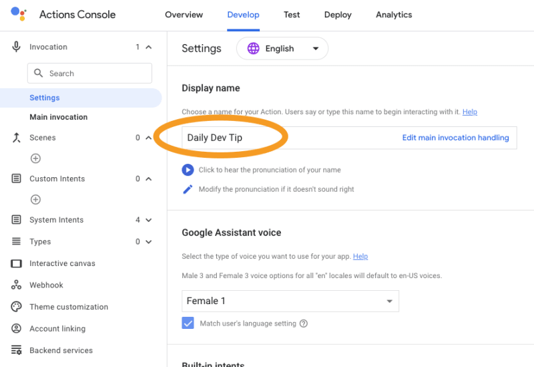Open Theme customization in the sidebar
534x367 pixels.
pos(69,307)
